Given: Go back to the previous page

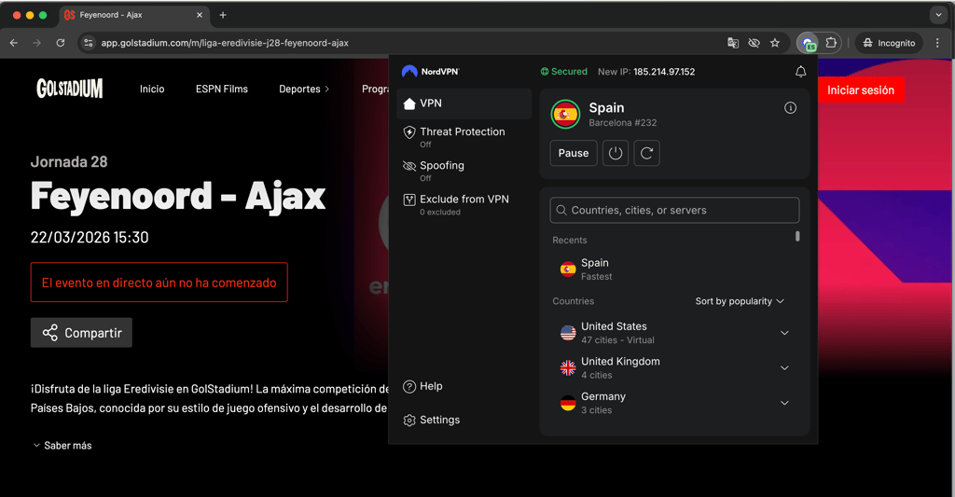Looking at the screenshot, I should pos(13,43).
